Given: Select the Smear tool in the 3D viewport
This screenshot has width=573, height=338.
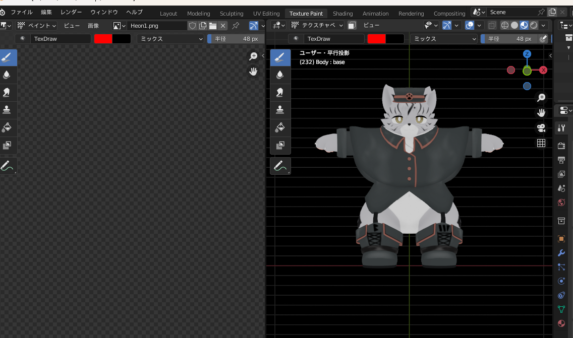Looking at the screenshot, I should (280, 92).
